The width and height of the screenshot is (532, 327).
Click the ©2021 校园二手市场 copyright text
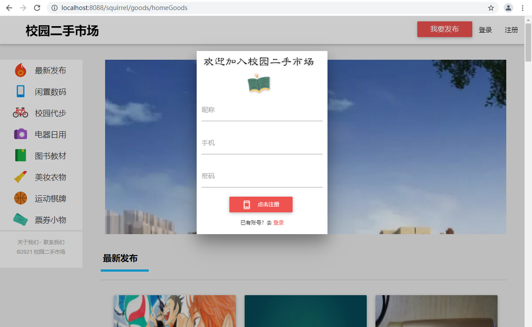[41, 252]
